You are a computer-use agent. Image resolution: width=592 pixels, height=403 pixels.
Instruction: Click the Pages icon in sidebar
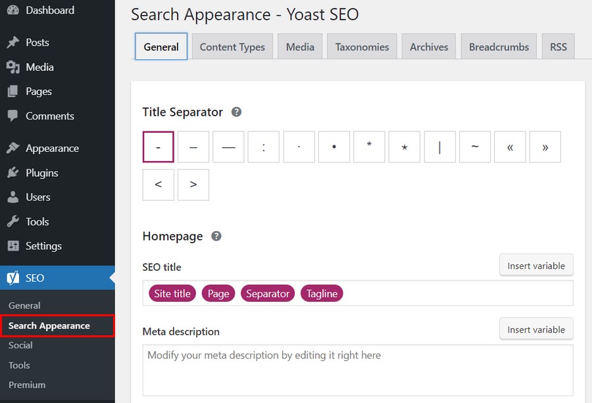click(13, 91)
